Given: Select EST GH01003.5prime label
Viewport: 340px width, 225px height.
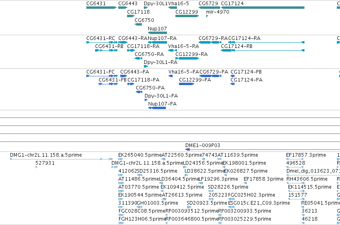Looking at the screenshot, I should (x=157, y=203).
